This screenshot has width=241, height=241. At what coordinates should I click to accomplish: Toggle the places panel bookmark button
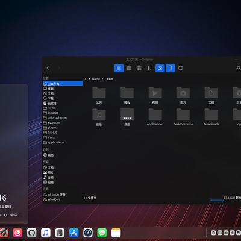(171, 68)
